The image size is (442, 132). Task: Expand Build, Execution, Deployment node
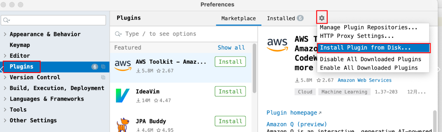click(5, 88)
